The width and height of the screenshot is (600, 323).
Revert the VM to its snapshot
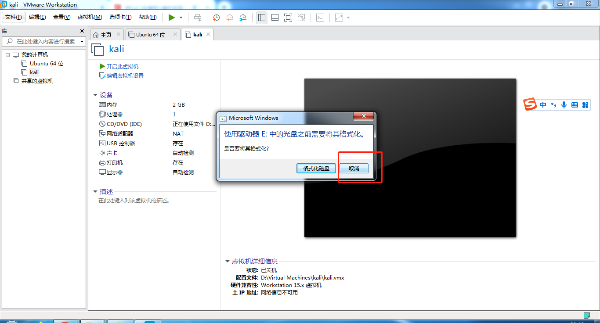coord(230,18)
